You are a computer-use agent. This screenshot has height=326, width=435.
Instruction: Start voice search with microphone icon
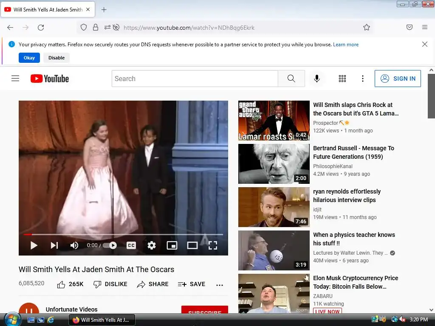pyautogui.click(x=316, y=79)
